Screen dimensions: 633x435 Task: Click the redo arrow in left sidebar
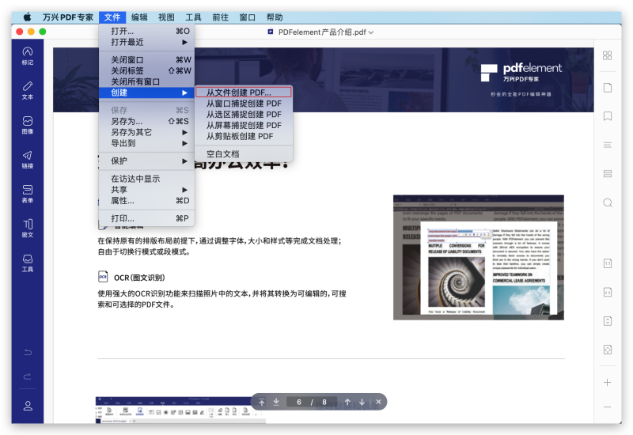click(28, 376)
